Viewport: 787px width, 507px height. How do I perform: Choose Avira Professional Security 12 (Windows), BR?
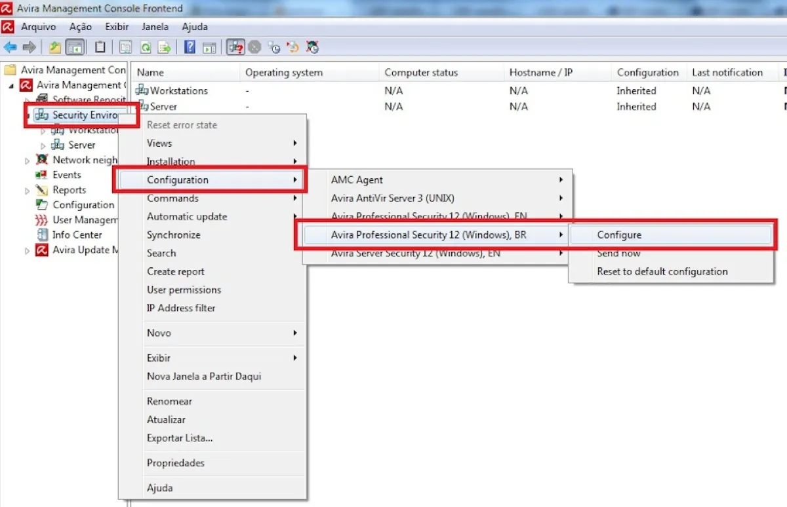click(438, 235)
